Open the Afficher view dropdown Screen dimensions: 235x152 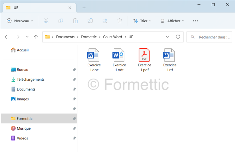coord(172,21)
